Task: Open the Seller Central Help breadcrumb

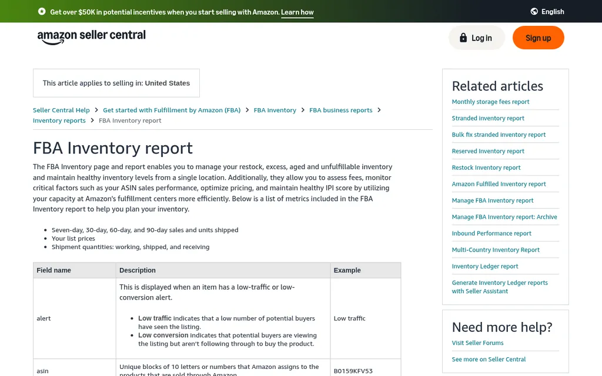Action: [61, 110]
